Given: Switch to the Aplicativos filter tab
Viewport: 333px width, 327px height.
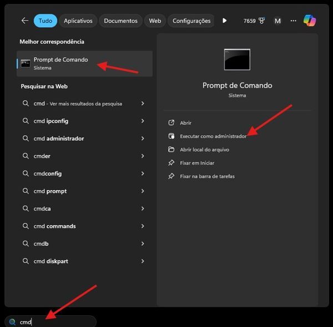Looking at the screenshot, I should click(x=78, y=21).
